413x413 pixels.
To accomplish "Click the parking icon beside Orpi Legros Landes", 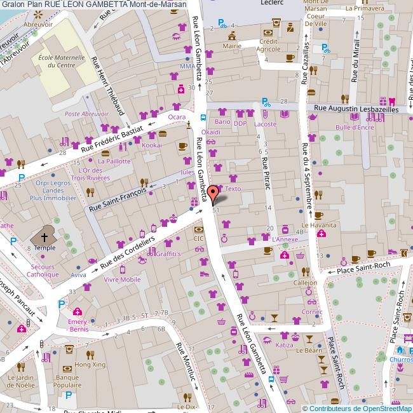I will click(x=22, y=179).
